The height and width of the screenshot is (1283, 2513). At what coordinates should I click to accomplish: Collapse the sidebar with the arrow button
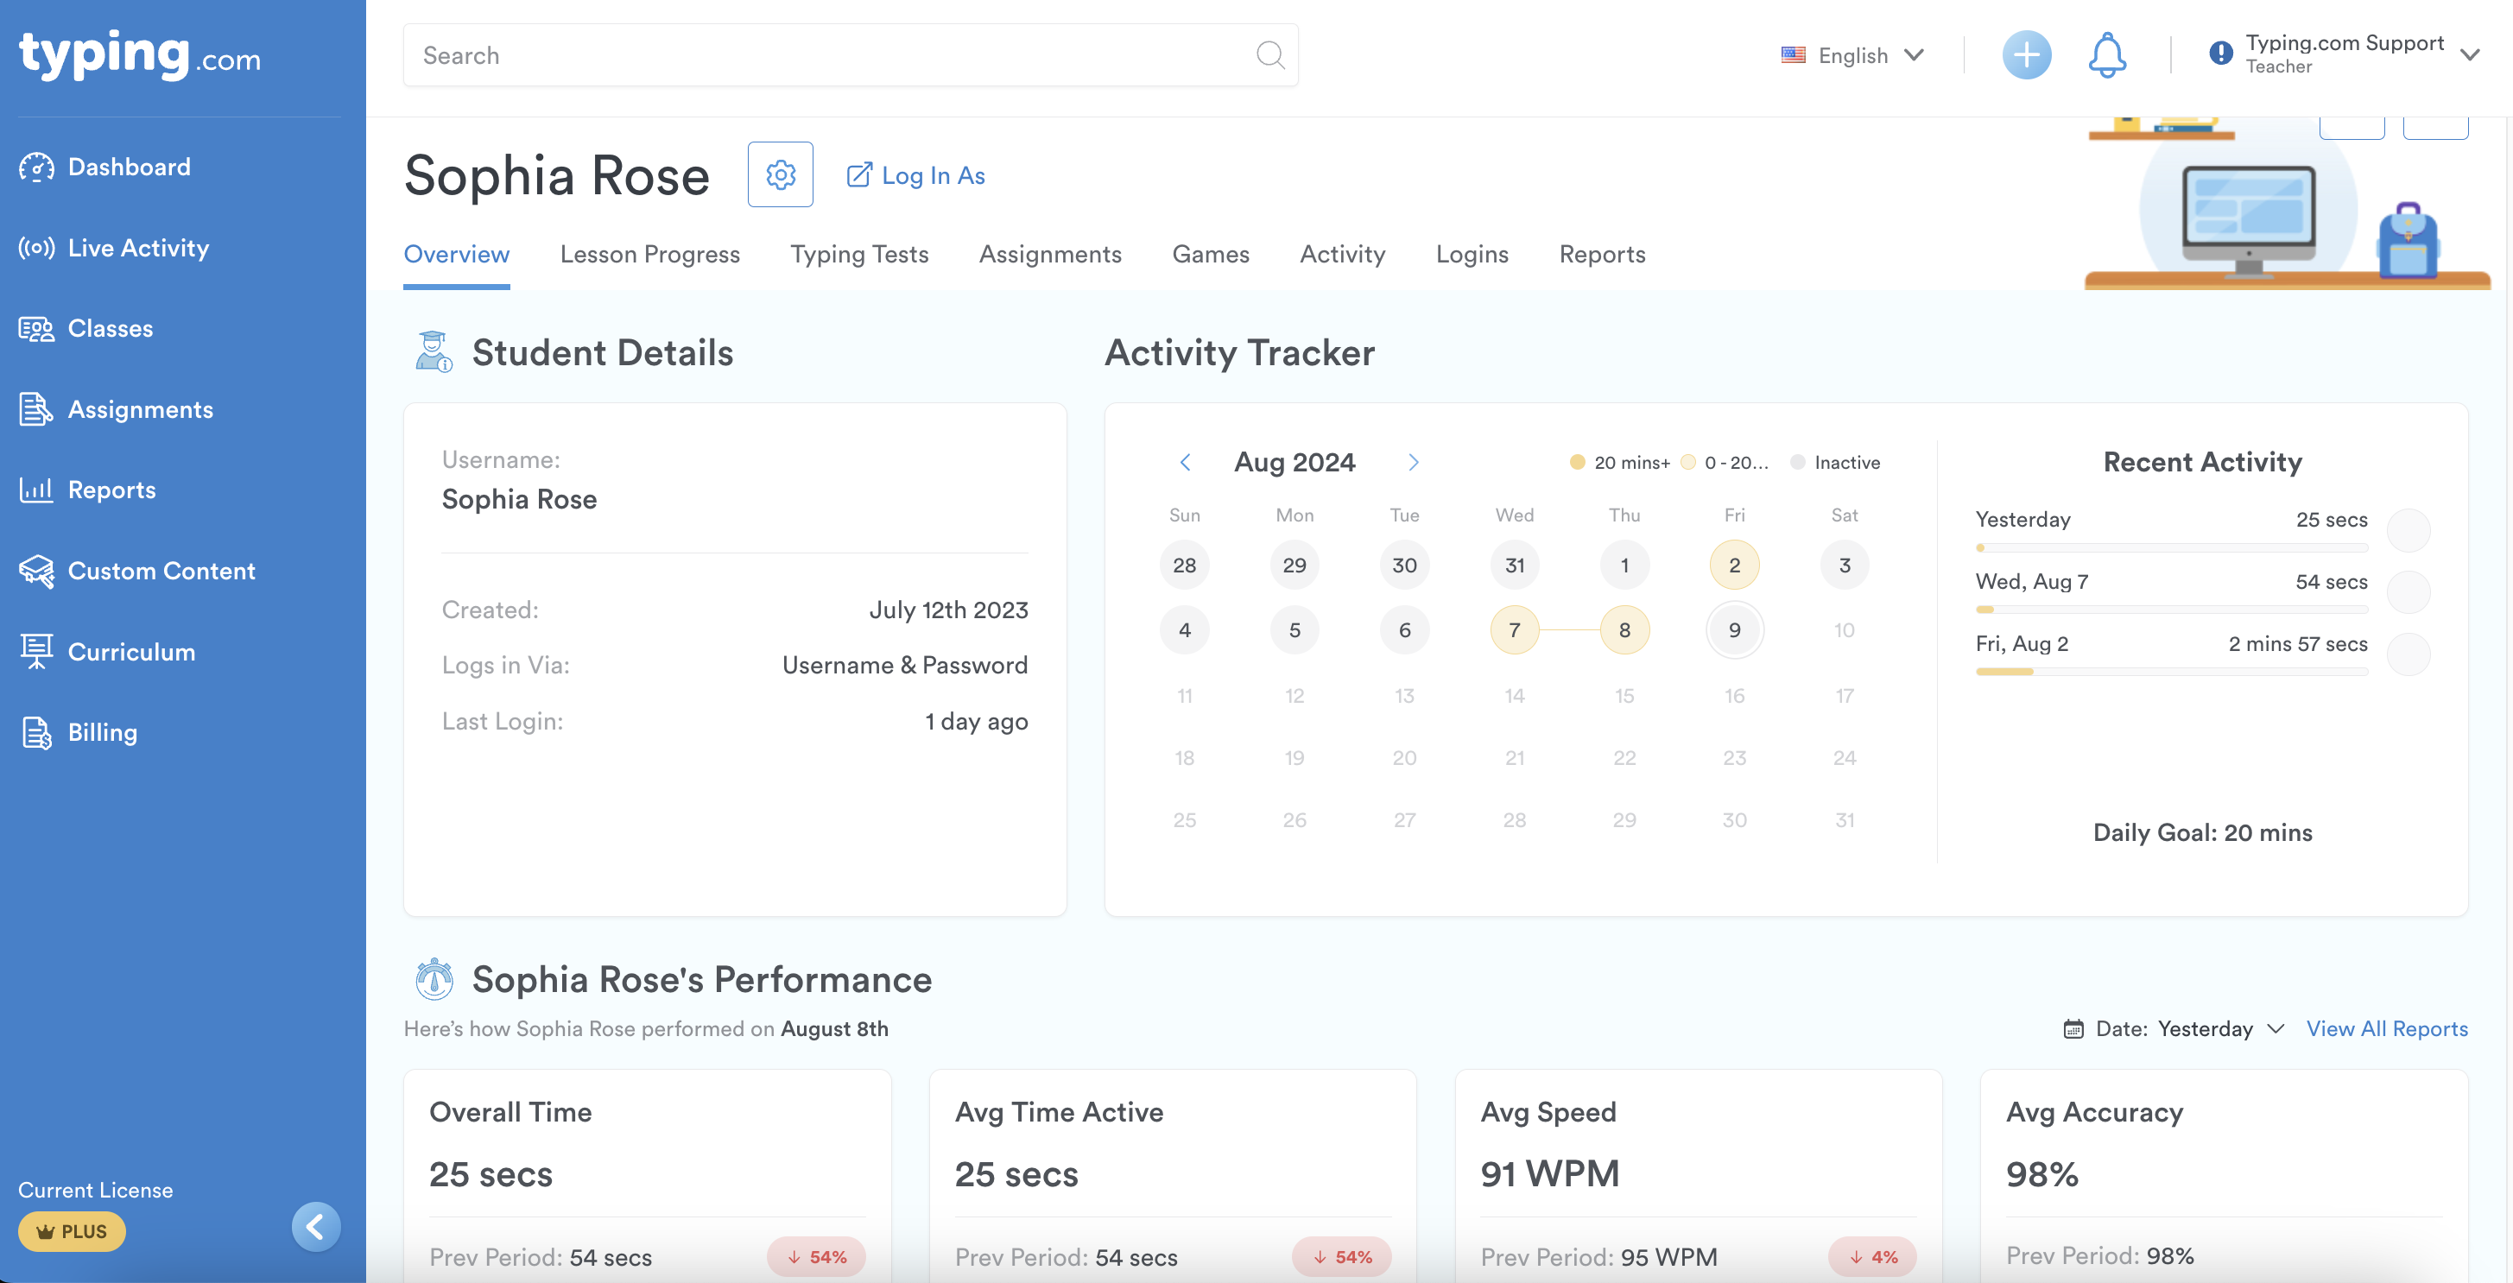(315, 1228)
